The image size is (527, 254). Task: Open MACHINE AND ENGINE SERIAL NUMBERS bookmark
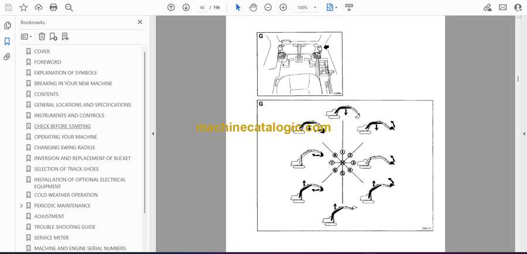tap(80, 248)
